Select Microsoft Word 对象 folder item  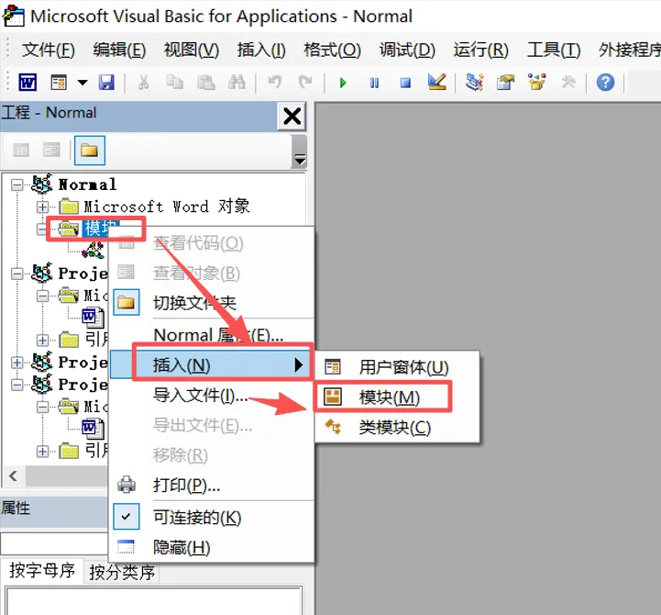[x=167, y=207]
